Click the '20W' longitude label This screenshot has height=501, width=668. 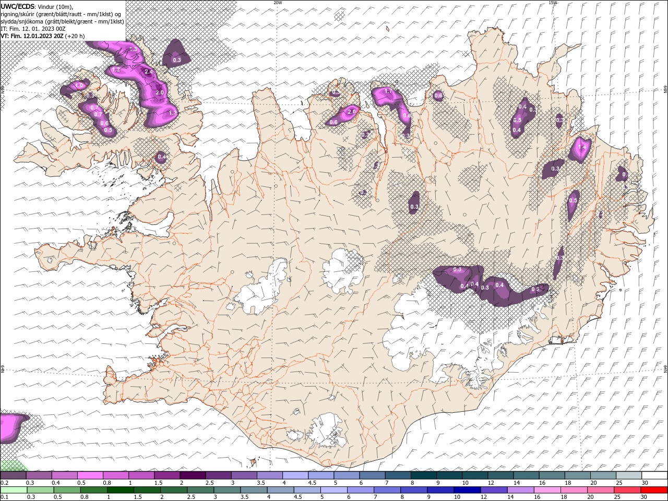pyautogui.click(x=278, y=3)
